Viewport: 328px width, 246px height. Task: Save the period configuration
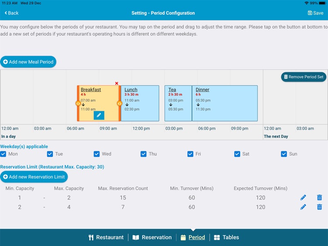tap(315, 13)
